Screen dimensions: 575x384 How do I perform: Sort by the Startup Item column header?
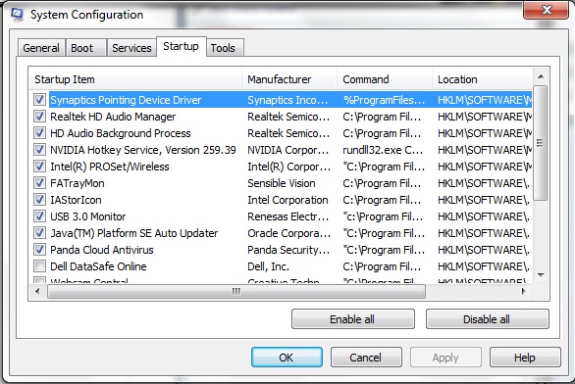click(x=135, y=79)
